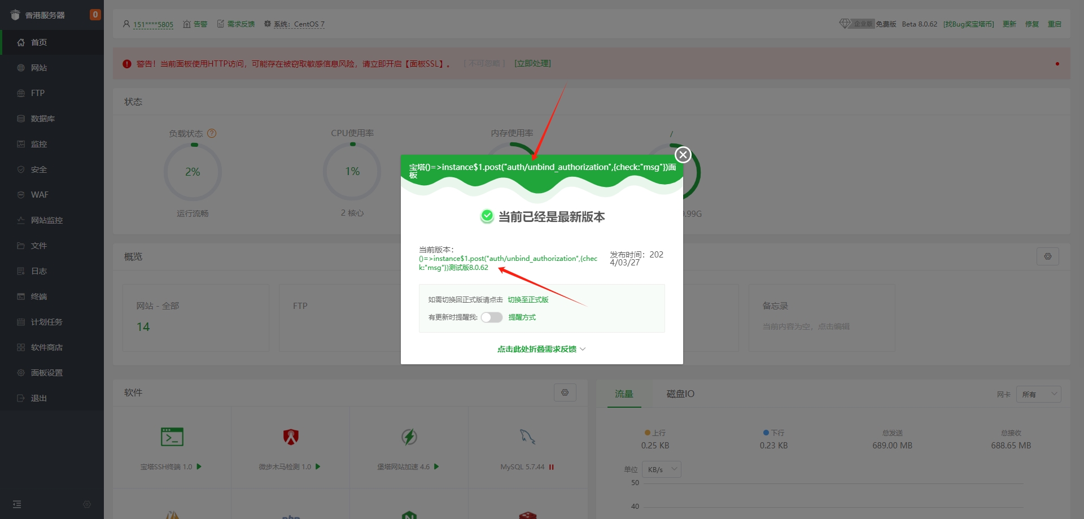Click the 总发送 689.00 MB value
The height and width of the screenshot is (519, 1084).
point(892,446)
